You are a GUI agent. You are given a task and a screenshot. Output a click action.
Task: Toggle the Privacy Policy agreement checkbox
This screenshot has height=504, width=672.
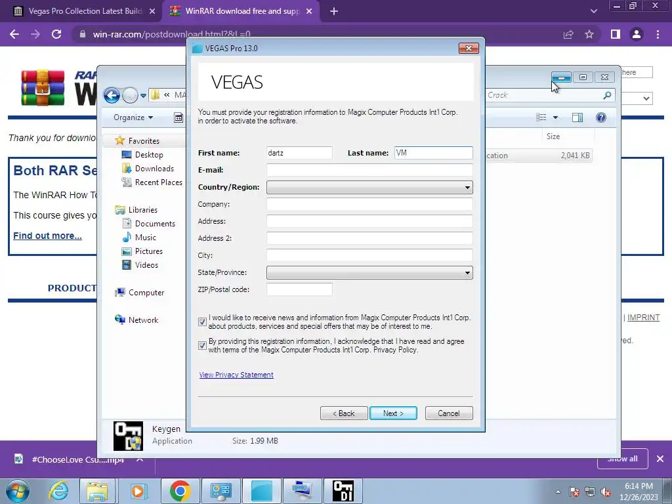202,345
